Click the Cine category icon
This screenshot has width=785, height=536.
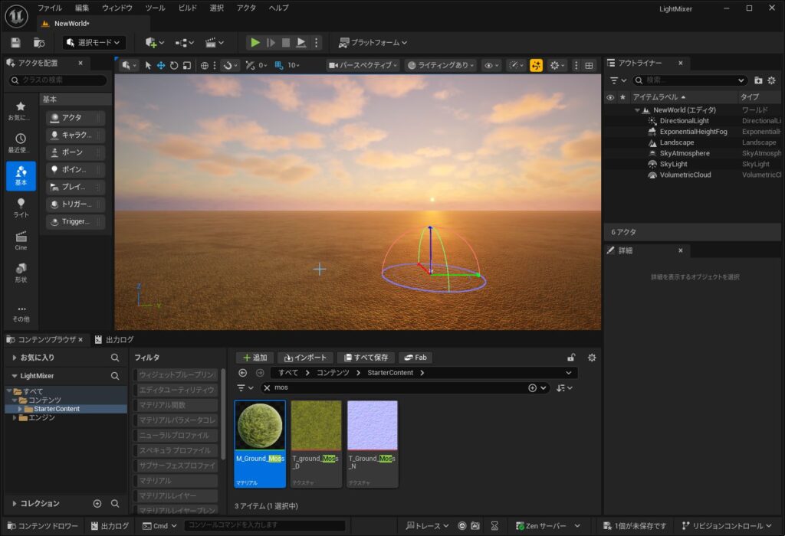21,240
